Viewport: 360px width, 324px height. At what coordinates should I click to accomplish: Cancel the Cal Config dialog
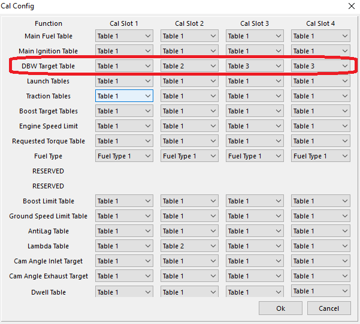[x=328, y=308]
